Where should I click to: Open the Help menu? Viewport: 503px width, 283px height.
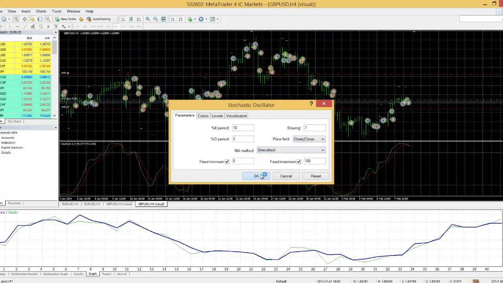pyautogui.click(x=90, y=11)
